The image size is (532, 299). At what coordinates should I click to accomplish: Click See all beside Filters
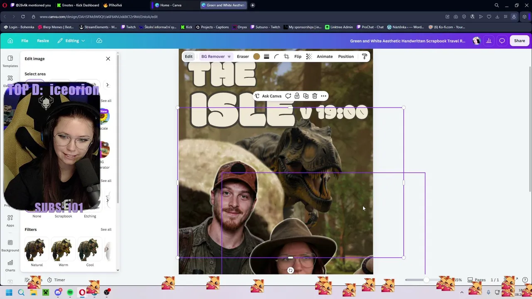click(x=106, y=229)
